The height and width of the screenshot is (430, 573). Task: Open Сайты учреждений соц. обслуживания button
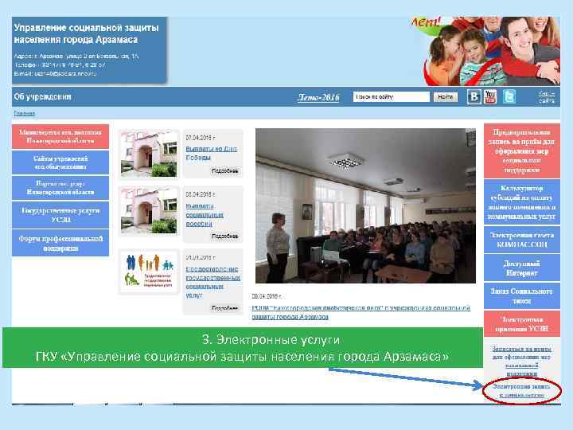(60, 162)
